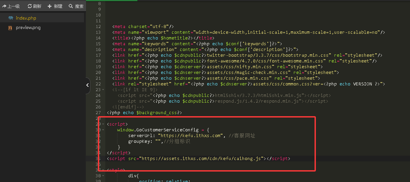Fold the config object at line 30
The height and width of the screenshot is (182, 410).
click(x=103, y=130)
